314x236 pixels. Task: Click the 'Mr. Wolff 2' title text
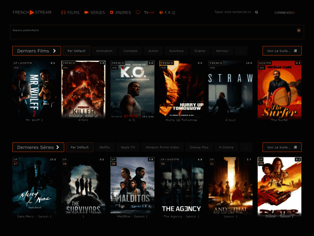[x=34, y=120]
